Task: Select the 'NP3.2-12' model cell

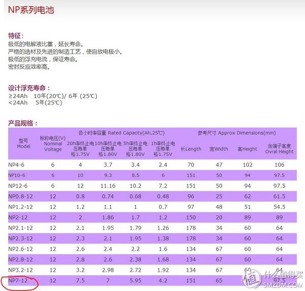Action: [20, 270]
